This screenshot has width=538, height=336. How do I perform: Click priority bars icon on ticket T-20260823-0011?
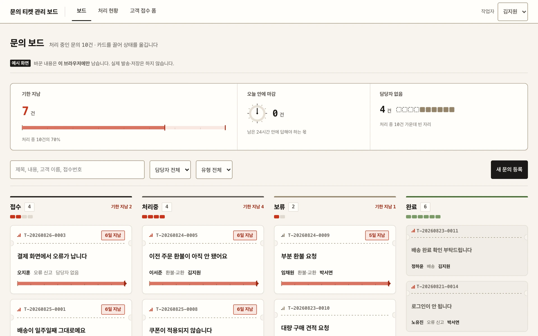(x=413, y=231)
